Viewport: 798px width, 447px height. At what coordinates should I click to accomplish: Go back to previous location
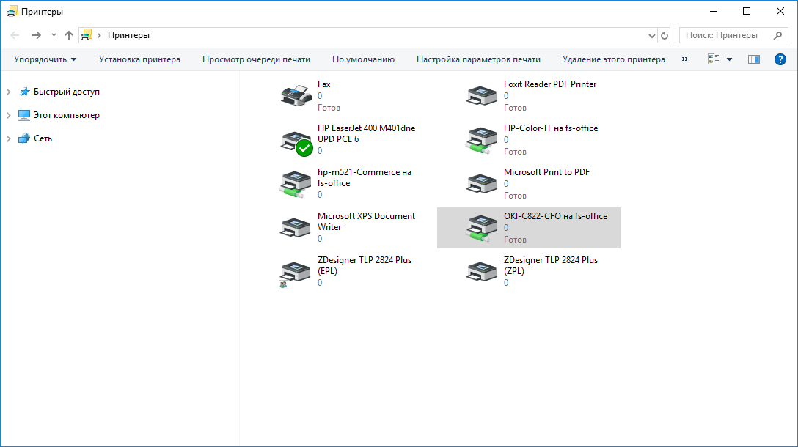(15, 35)
